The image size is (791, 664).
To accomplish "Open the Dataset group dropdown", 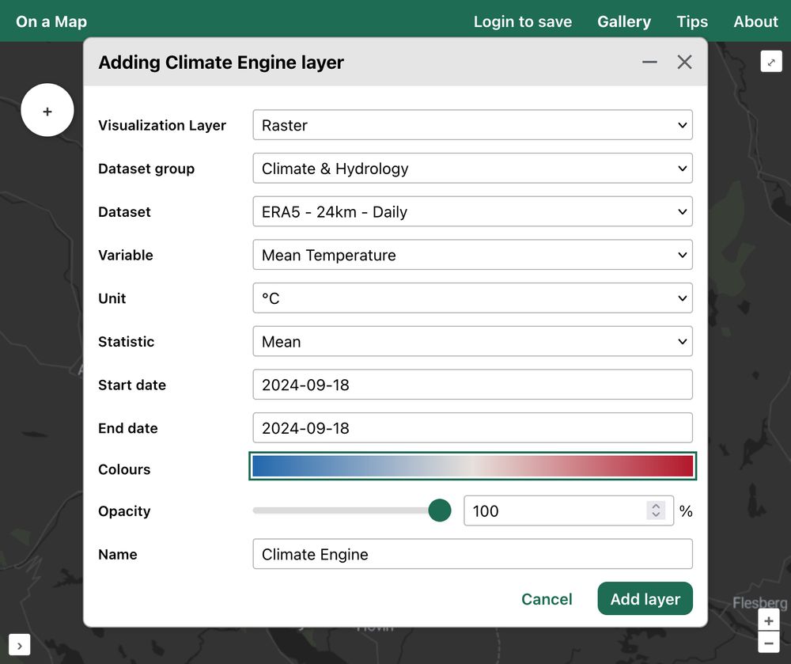I will [472, 169].
